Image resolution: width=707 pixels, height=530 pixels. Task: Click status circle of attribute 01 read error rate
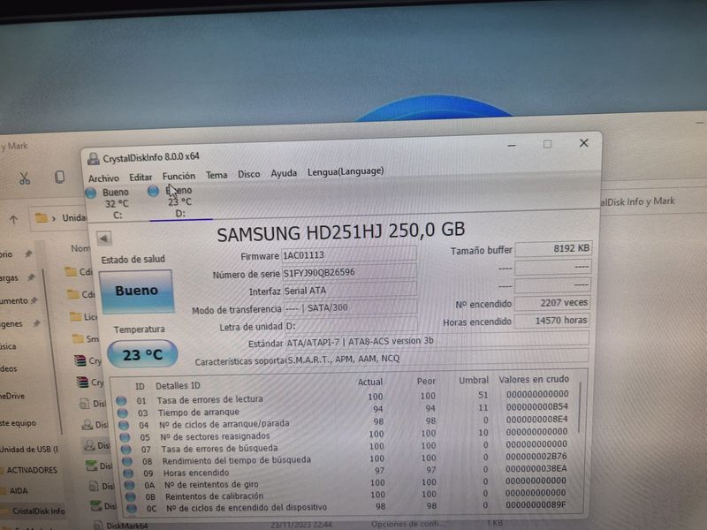(x=121, y=400)
